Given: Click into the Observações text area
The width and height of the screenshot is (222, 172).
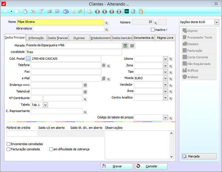Looking at the screenshot, I should tap(137, 145).
